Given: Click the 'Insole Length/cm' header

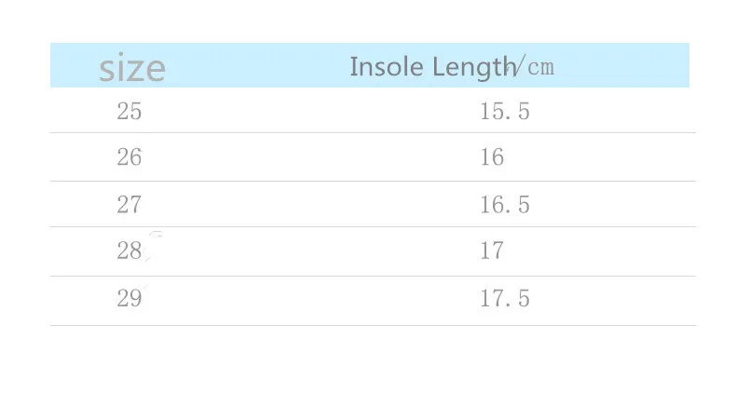Looking at the screenshot, I should (452, 67).
